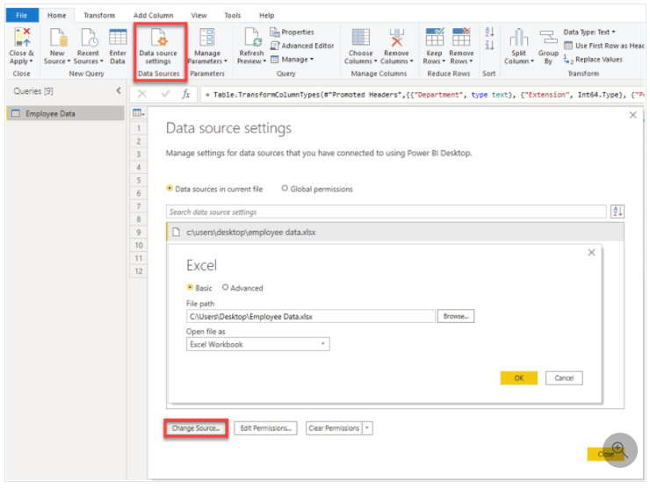
Task: Sort descending using Z-A icon
Action: click(x=489, y=45)
